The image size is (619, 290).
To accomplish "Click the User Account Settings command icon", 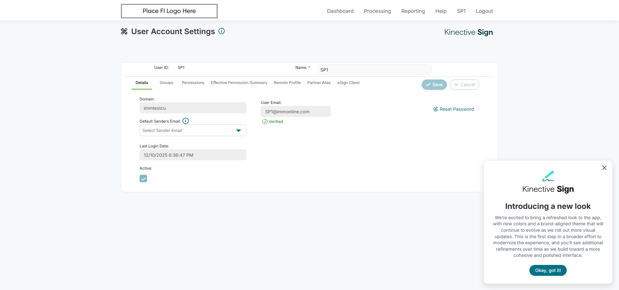I will click(124, 31).
